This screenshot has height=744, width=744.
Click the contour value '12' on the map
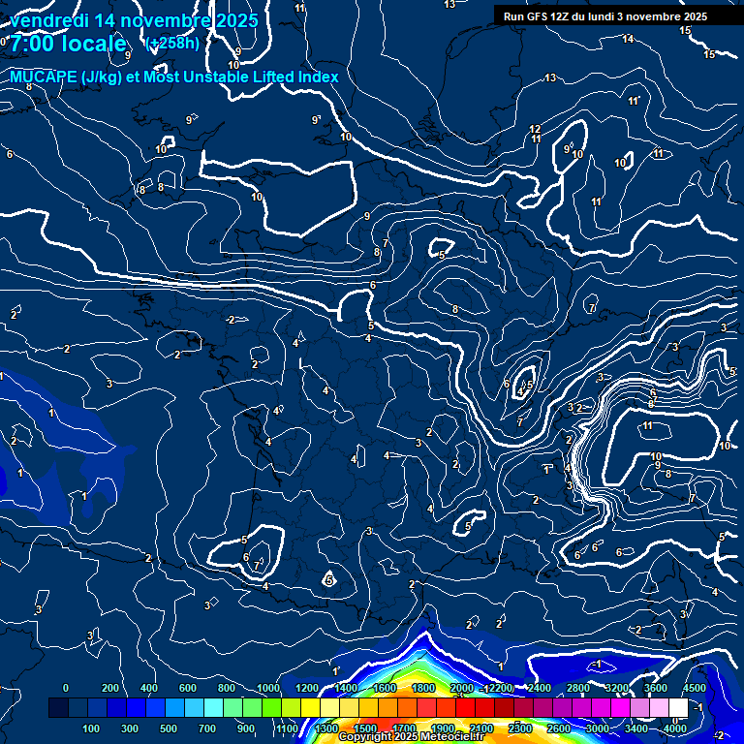[x=535, y=129]
